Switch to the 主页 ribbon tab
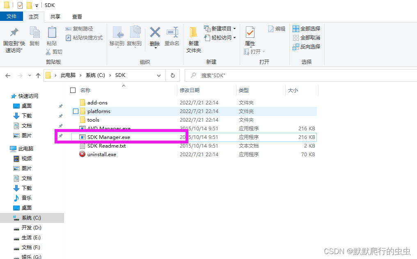 [34, 16]
